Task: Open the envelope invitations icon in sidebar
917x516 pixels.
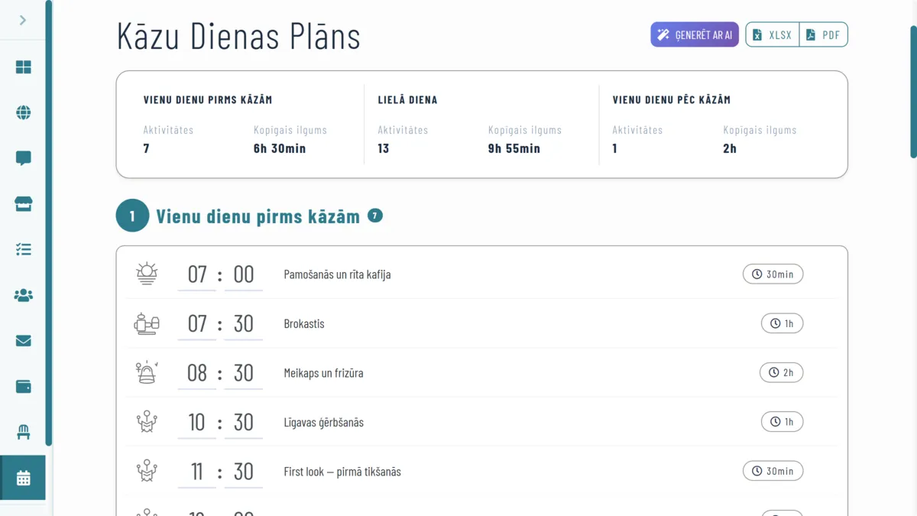Action: (x=24, y=341)
